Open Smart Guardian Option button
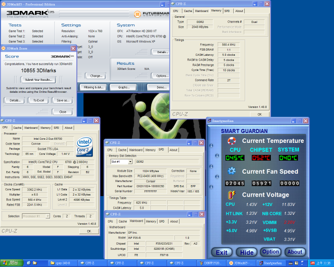 (x=270, y=252)
